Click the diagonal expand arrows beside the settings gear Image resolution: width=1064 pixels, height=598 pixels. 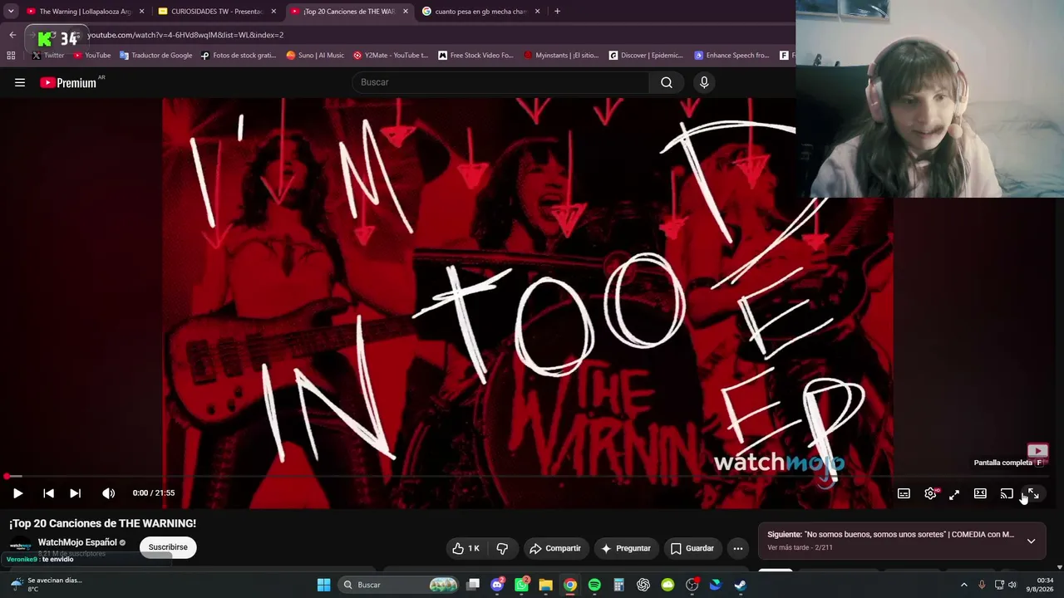pyautogui.click(x=954, y=494)
